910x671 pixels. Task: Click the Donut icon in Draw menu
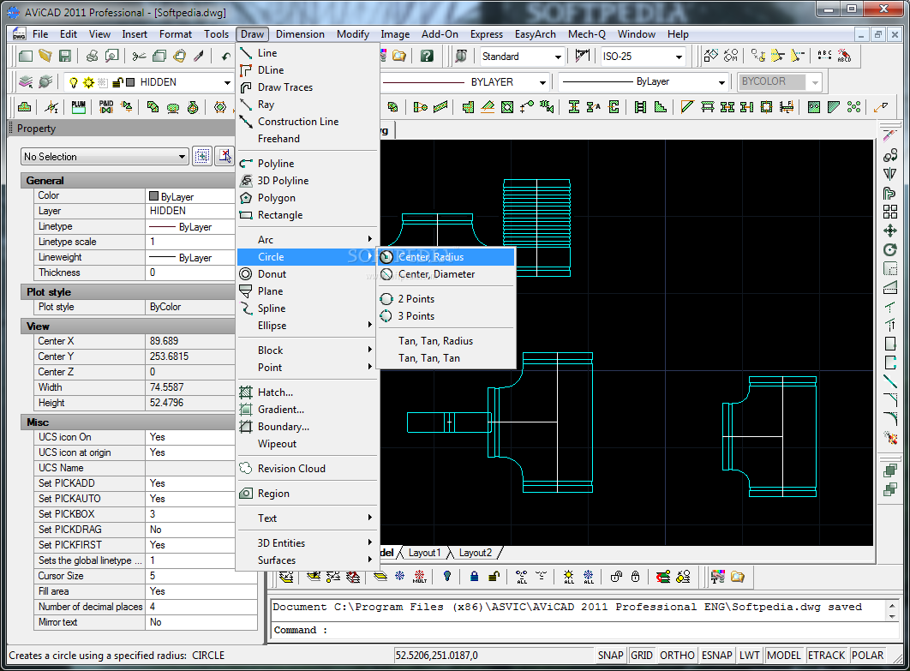[246, 274]
